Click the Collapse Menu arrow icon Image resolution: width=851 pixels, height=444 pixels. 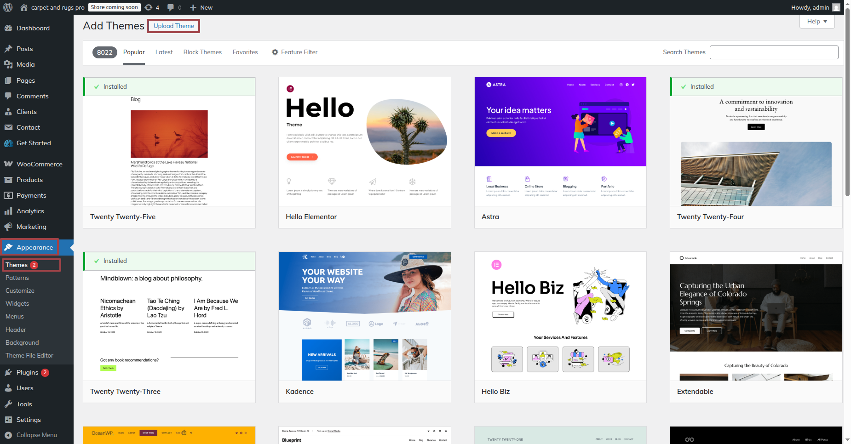coord(8,435)
